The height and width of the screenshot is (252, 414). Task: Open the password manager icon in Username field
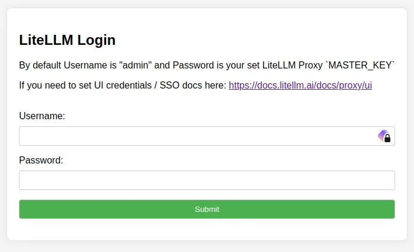(384, 136)
